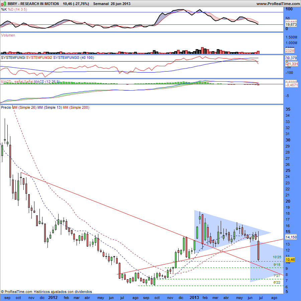Click the current price tag 10,46
The height and width of the screenshot is (301, 301).
(290, 260)
